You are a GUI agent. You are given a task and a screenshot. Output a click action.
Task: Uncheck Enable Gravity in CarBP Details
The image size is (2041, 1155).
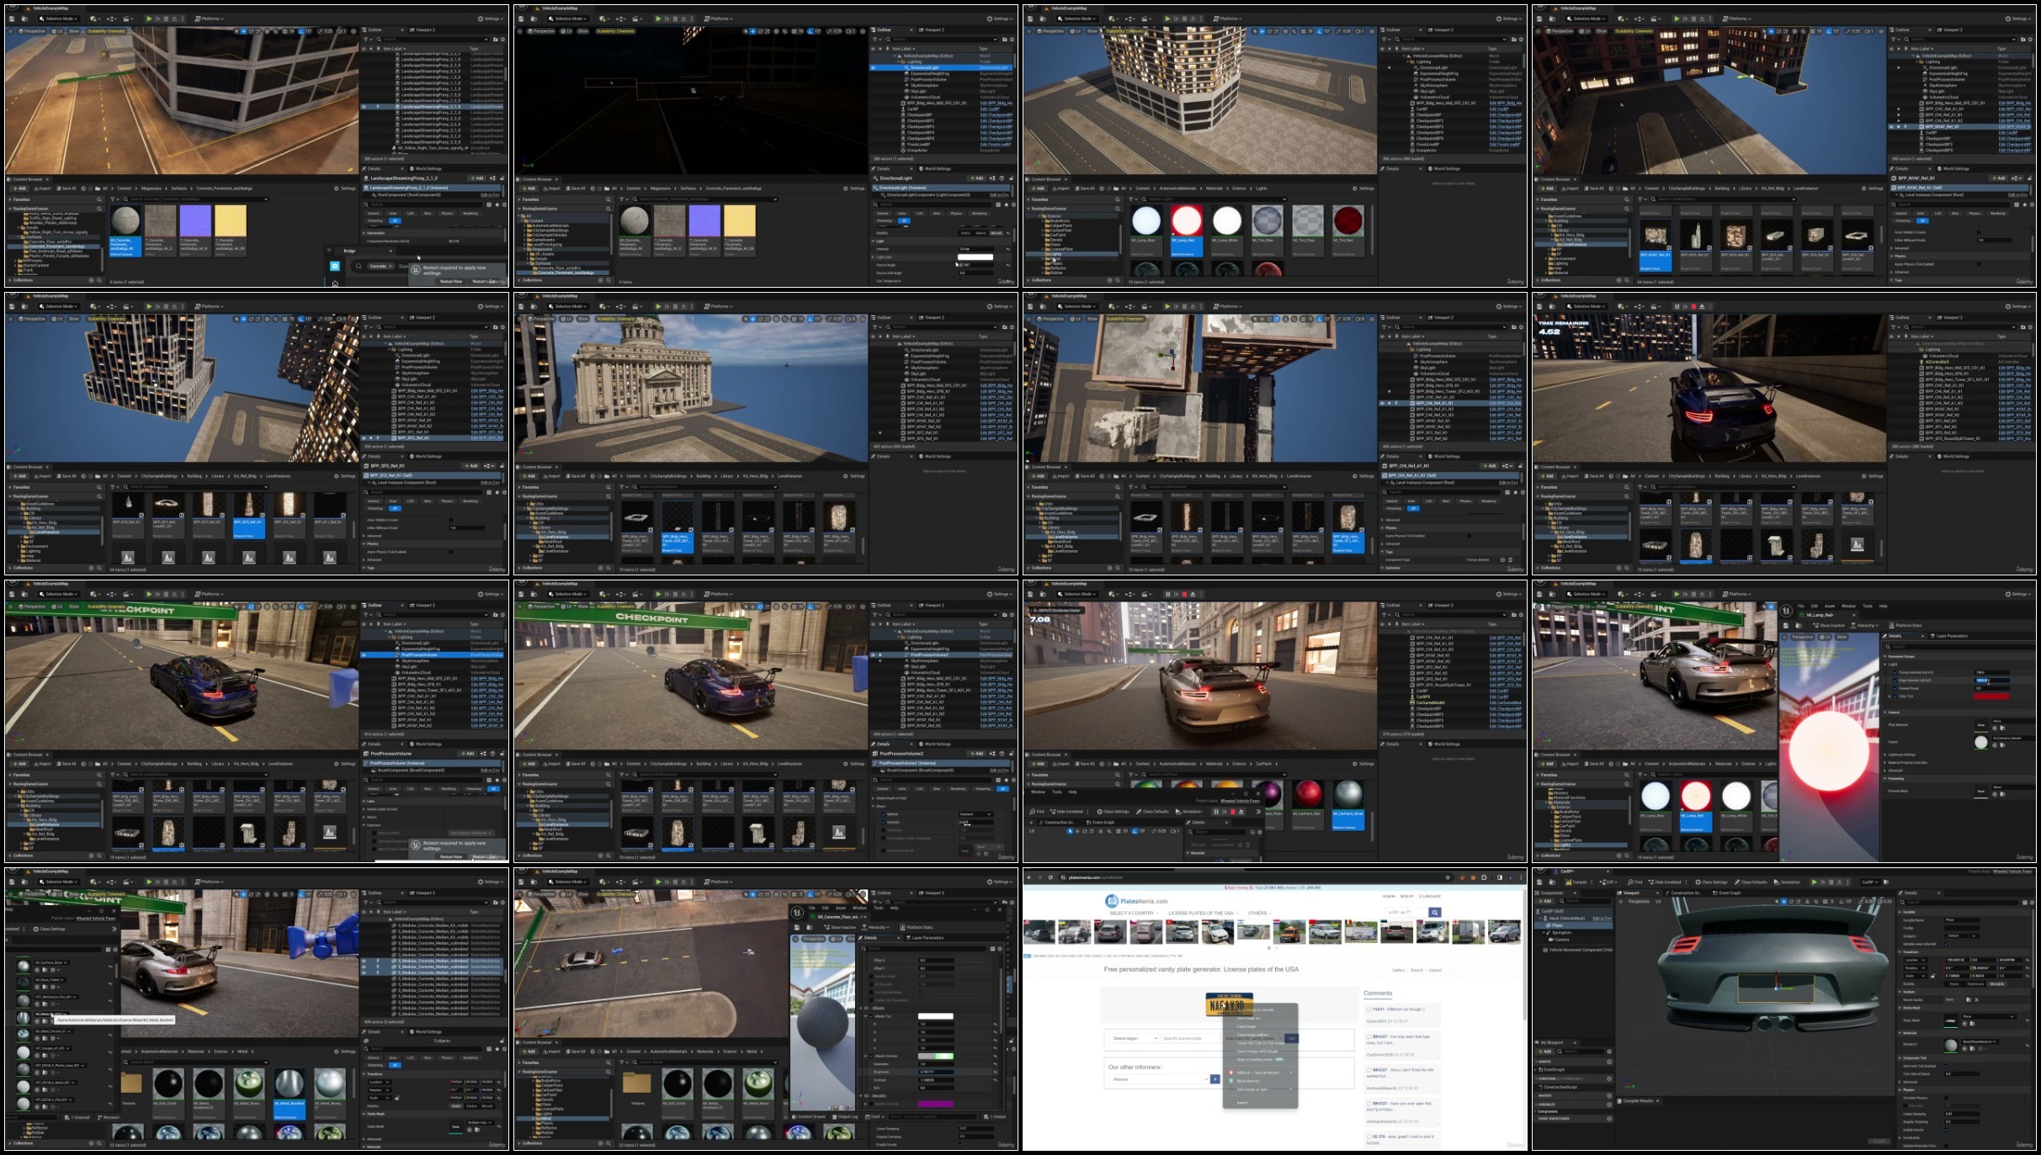click(x=1946, y=1130)
